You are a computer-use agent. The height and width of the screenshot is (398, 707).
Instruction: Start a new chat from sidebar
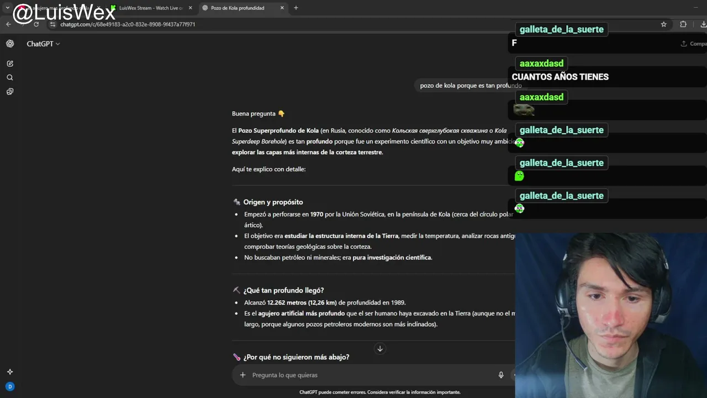[10, 64]
